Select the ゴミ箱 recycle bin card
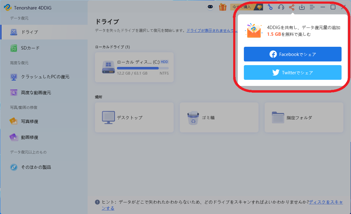351x214 pixels. pyautogui.click(x=219, y=117)
